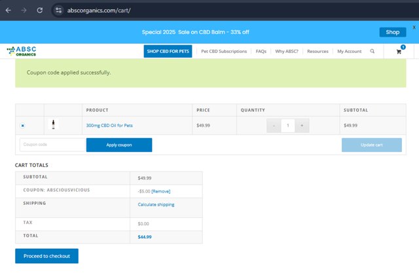Click the quantity field showing 1
This screenshot has width=419, height=273.
click(x=288, y=126)
